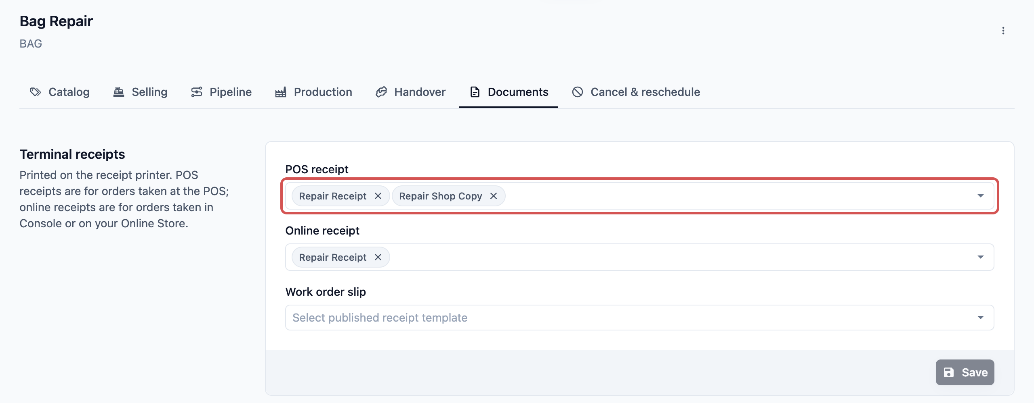Click the Save button's floppy disk icon
Image resolution: width=1034 pixels, height=403 pixels.
948,372
